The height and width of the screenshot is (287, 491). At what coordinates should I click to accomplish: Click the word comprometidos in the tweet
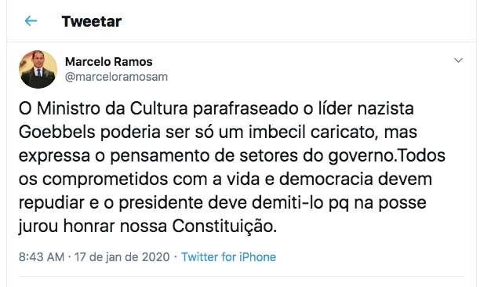click(x=105, y=179)
